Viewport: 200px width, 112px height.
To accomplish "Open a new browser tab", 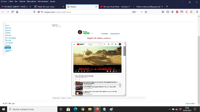I will coord(167,7).
